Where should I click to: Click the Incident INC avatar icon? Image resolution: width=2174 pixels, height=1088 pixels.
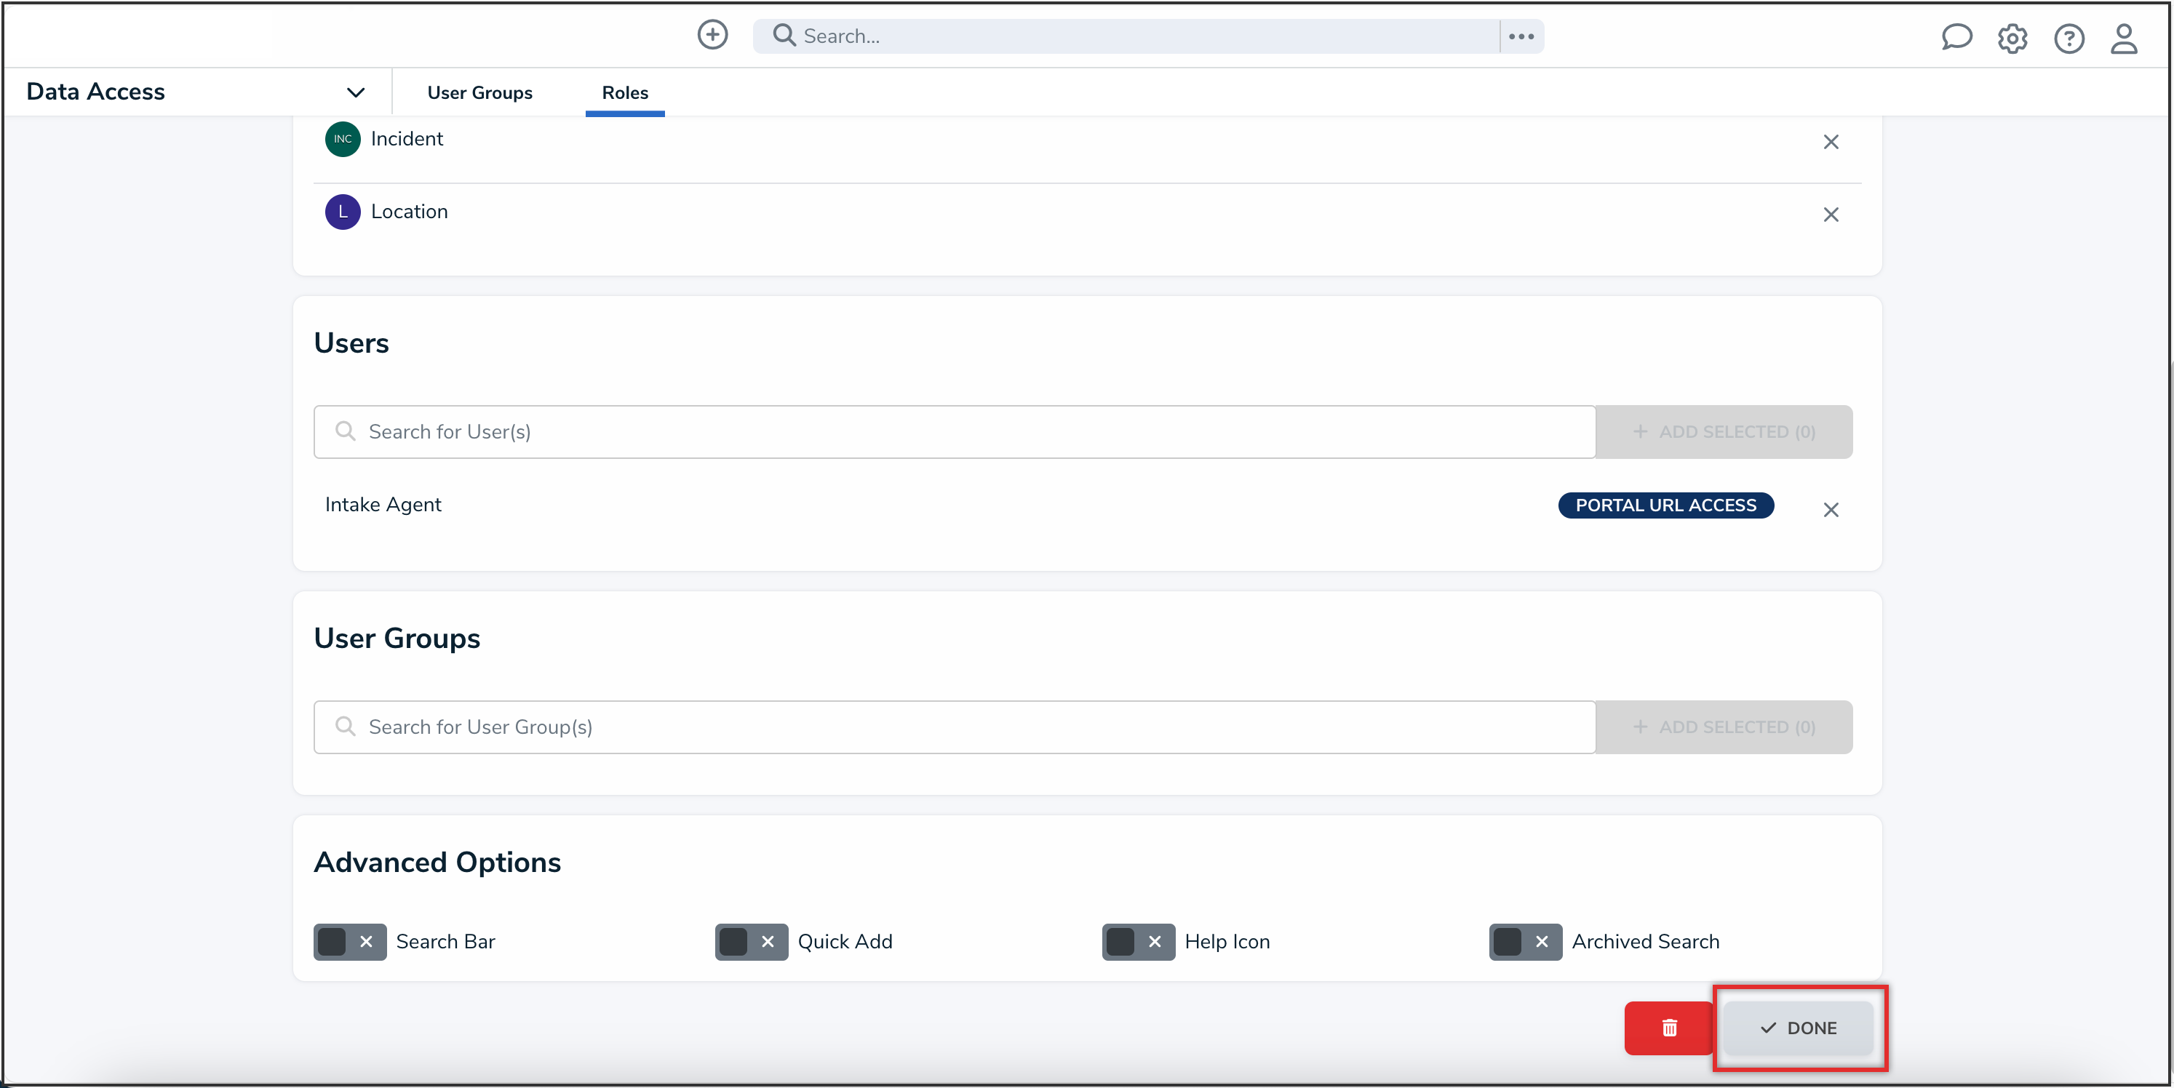(343, 139)
